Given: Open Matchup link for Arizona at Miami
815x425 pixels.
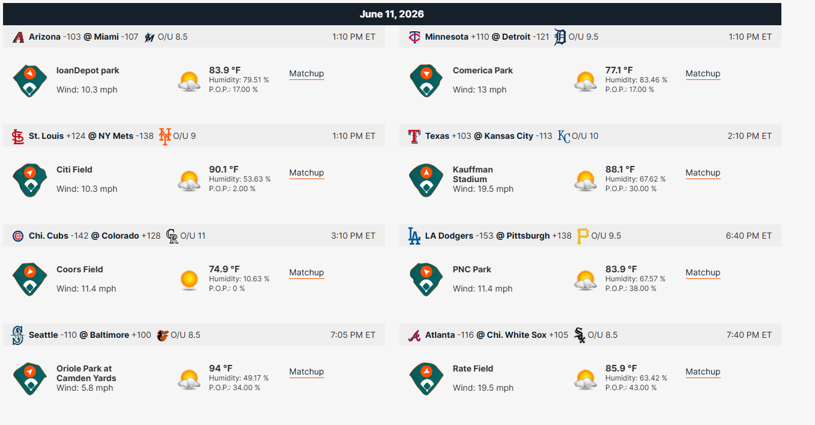Looking at the screenshot, I should [306, 74].
